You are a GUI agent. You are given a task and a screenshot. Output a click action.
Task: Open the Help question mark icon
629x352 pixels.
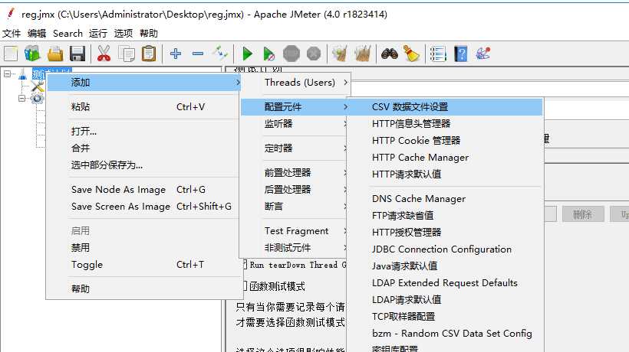tap(461, 54)
